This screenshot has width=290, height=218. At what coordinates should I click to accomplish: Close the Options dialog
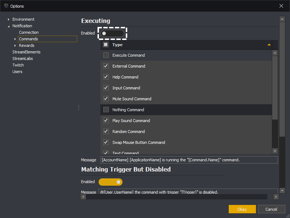pyautogui.click(x=281, y=6)
